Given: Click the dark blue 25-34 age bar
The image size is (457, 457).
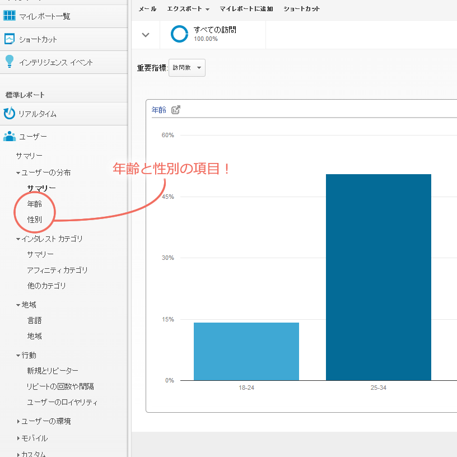Looking at the screenshot, I should click(378, 277).
